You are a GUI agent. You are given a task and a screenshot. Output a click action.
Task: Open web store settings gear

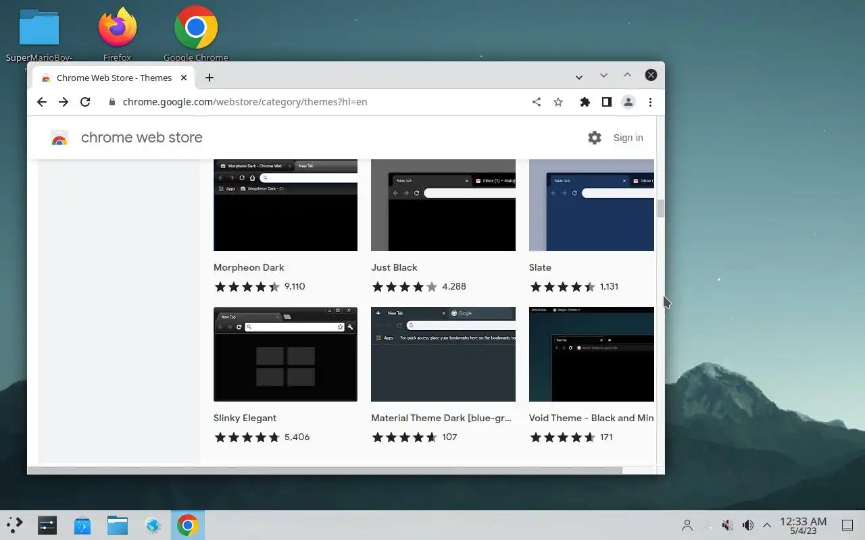click(x=595, y=138)
